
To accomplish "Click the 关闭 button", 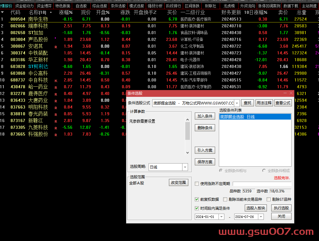I will coord(281,216).
